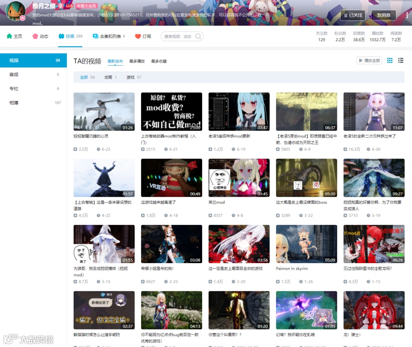Switch to the 动态 tab

click(x=40, y=36)
